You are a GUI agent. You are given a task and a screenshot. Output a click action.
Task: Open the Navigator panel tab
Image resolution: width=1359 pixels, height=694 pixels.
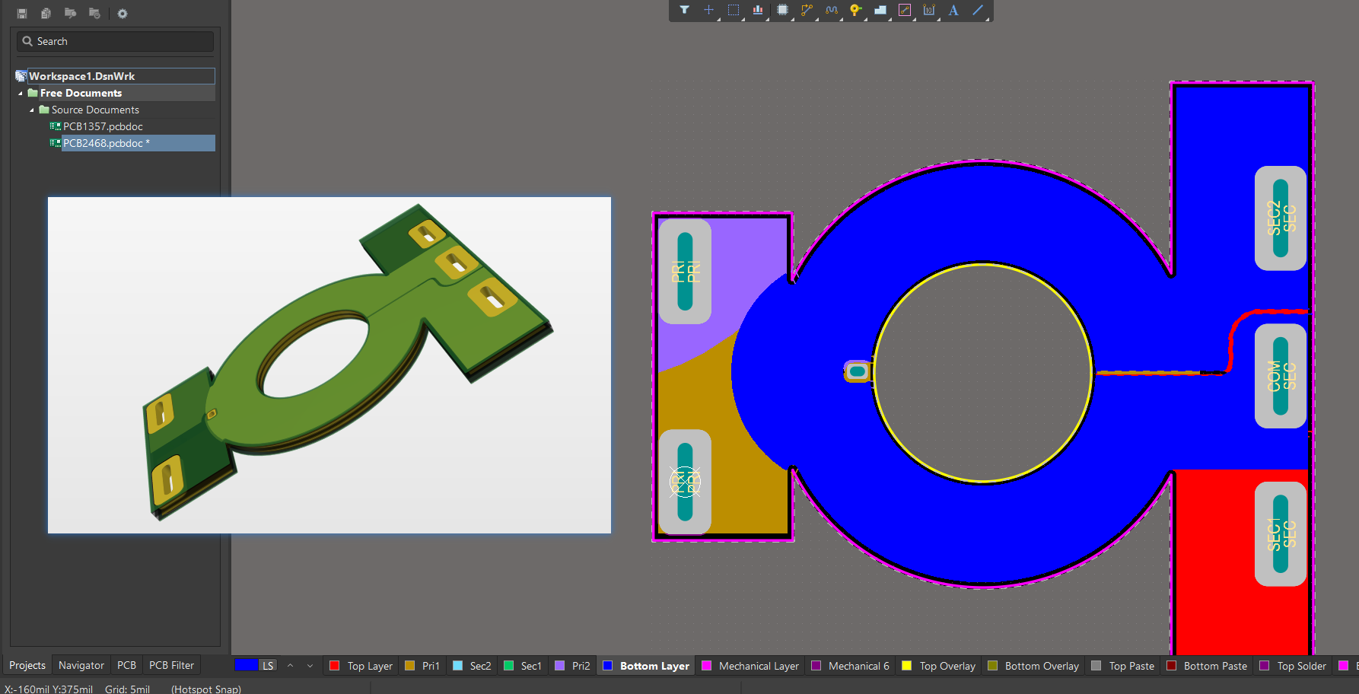(81, 665)
